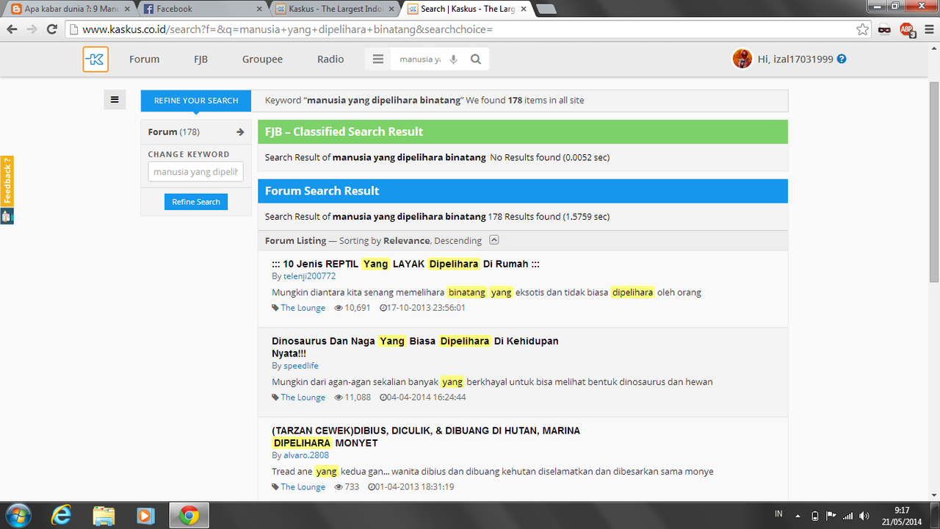Image resolution: width=940 pixels, height=529 pixels.
Task: Open the FJB menu item
Action: [200, 60]
